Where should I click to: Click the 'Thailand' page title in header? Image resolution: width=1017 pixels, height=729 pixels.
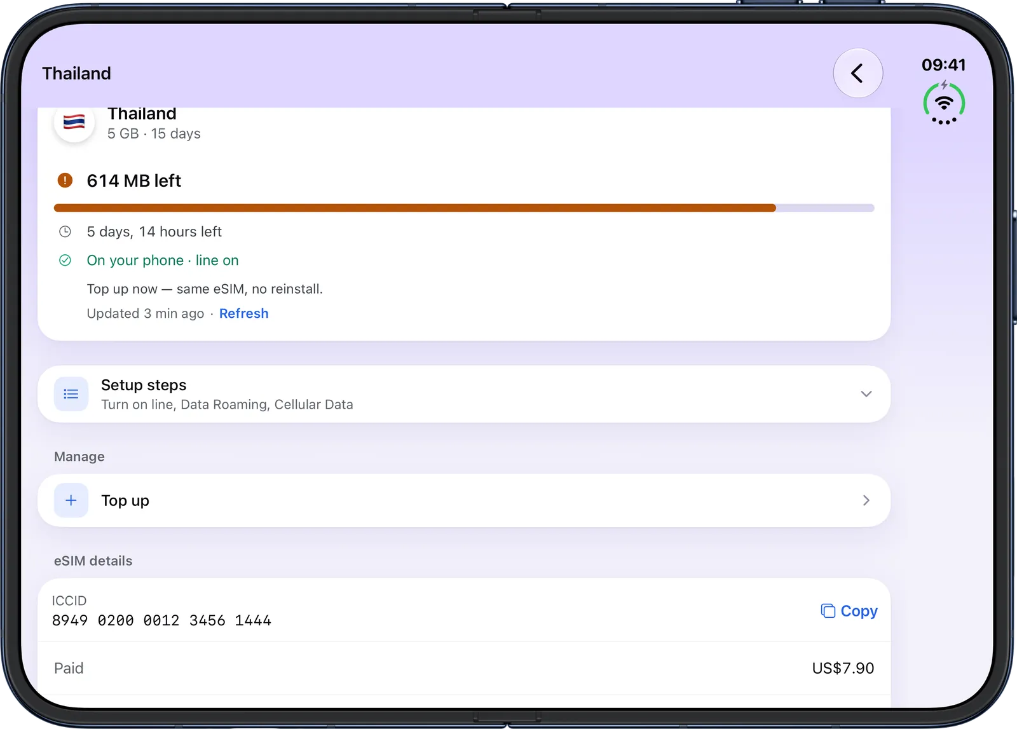[76, 74]
